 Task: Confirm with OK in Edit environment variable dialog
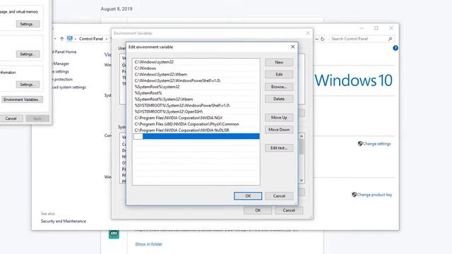(x=248, y=196)
